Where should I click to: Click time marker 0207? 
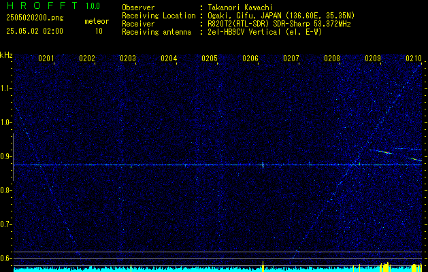pyautogui.click(x=291, y=58)
